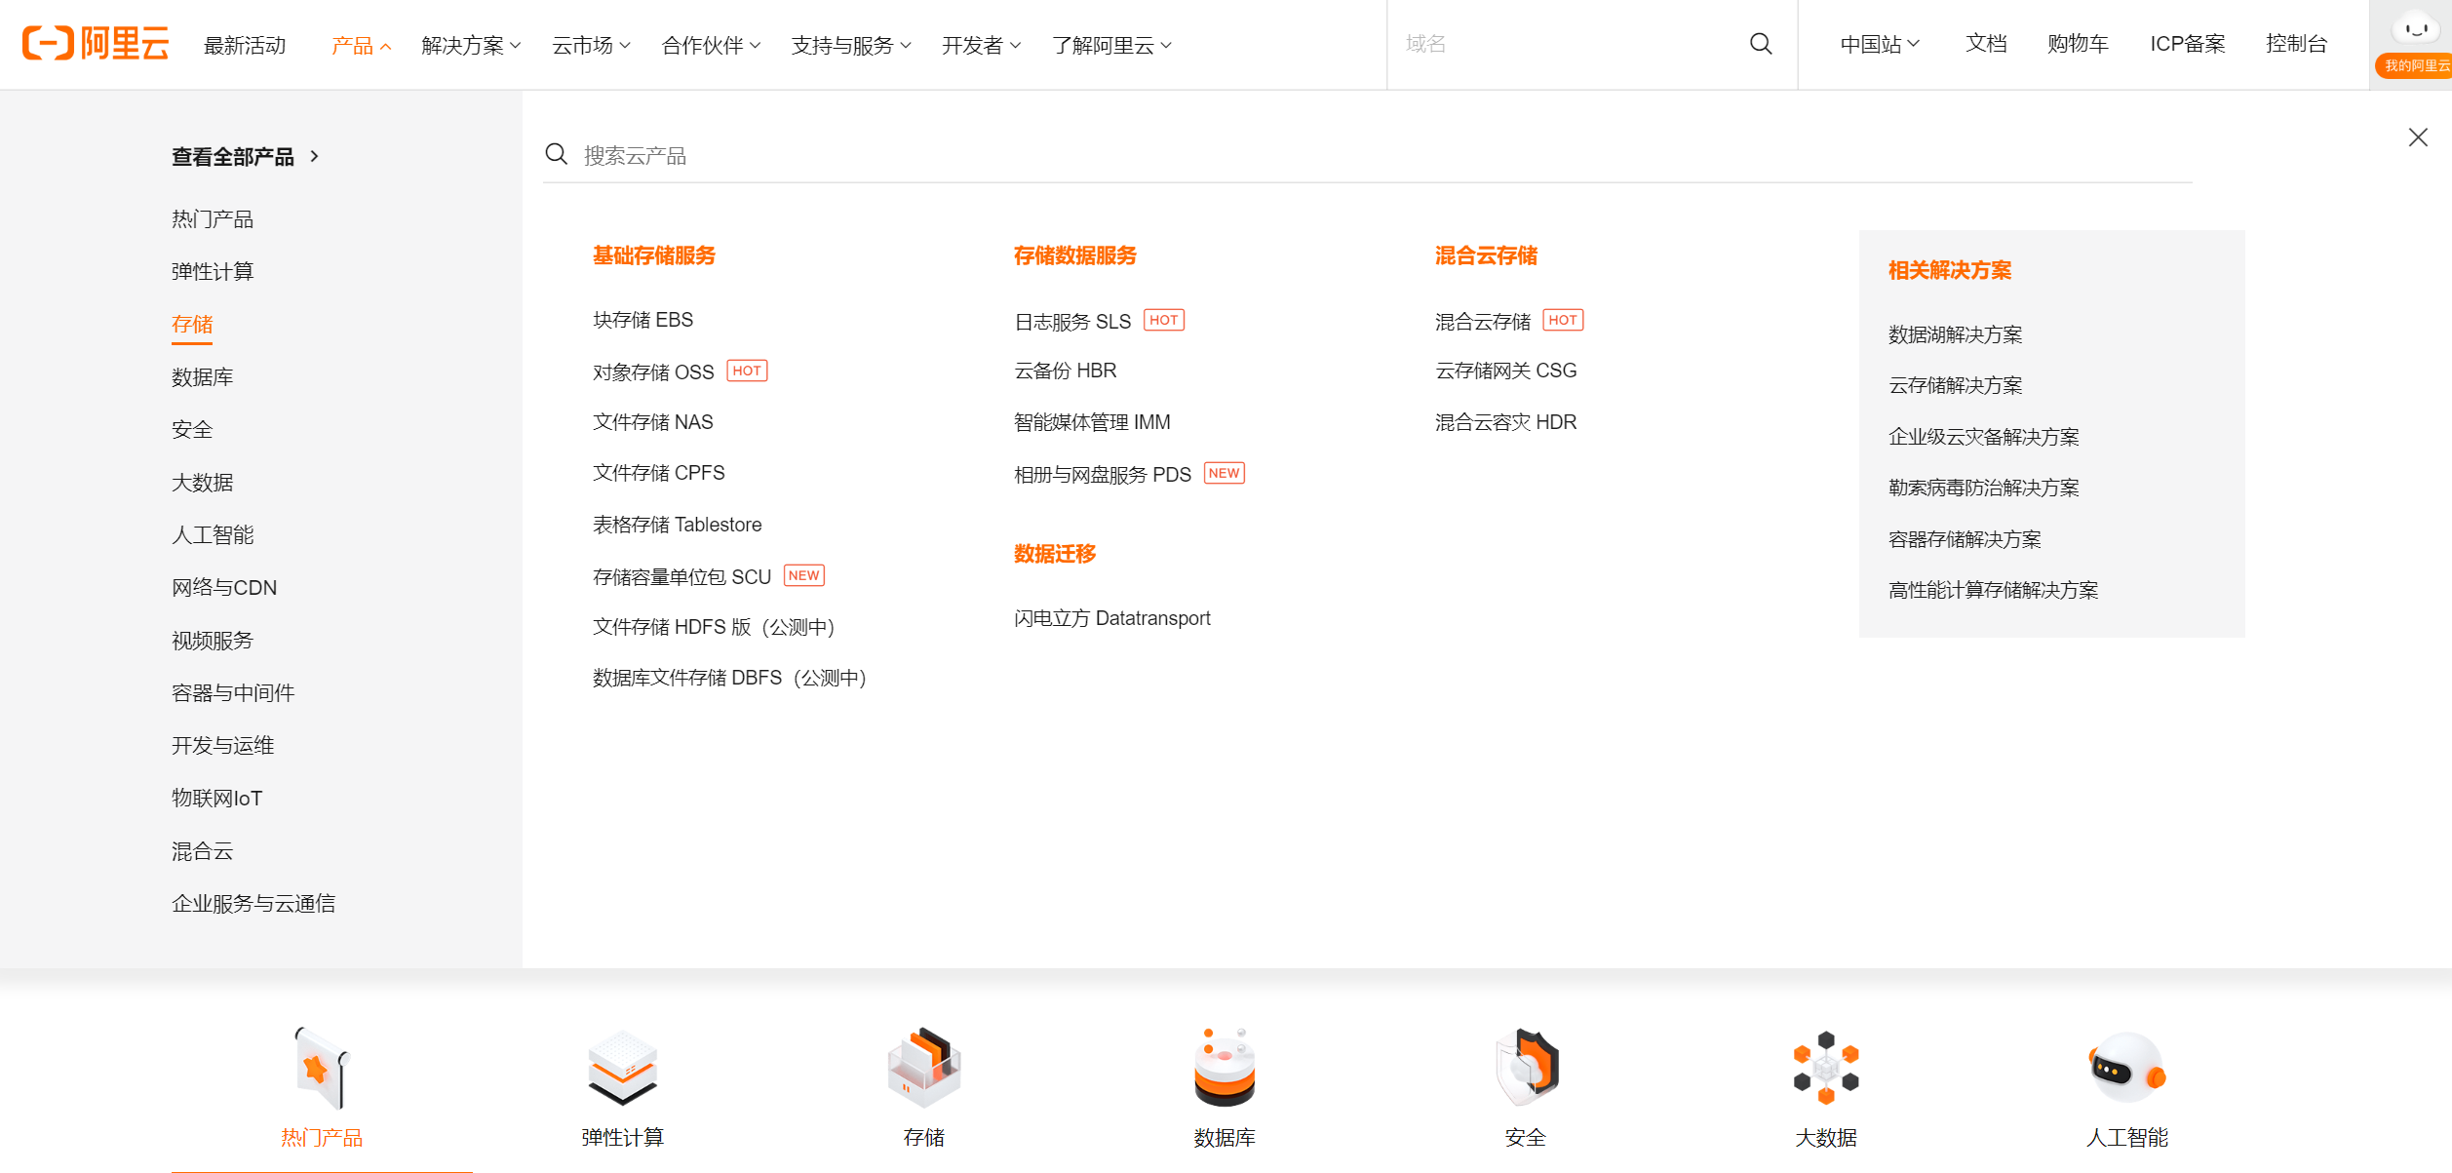This screenshot has height=1173, width=2452.
Task: Open 高性能计算存储解决方案 link
Action: [1994, 590]
